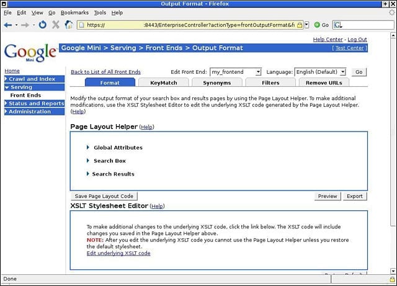Follow the Edit underlying XSLT code link
The width and height of the screenshot is (397, 286).
[118, 253]
